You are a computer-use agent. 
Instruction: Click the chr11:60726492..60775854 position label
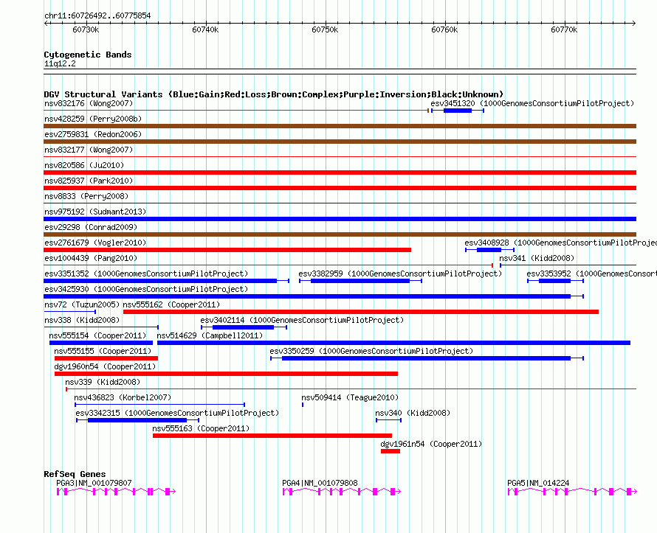[x=97, y=16]
